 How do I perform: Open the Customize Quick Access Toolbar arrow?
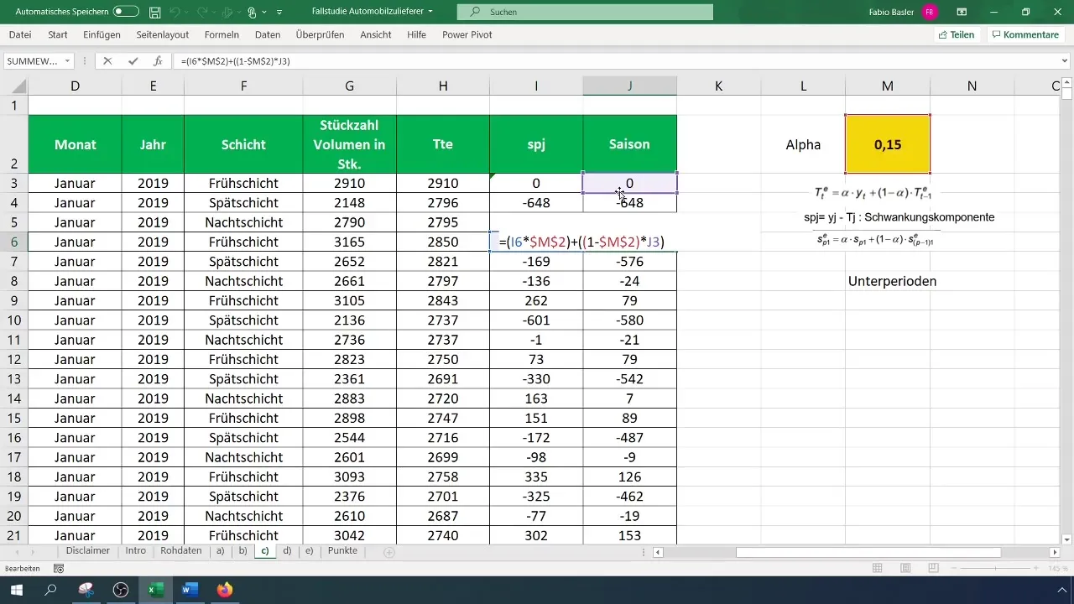[x=279, y=13]
